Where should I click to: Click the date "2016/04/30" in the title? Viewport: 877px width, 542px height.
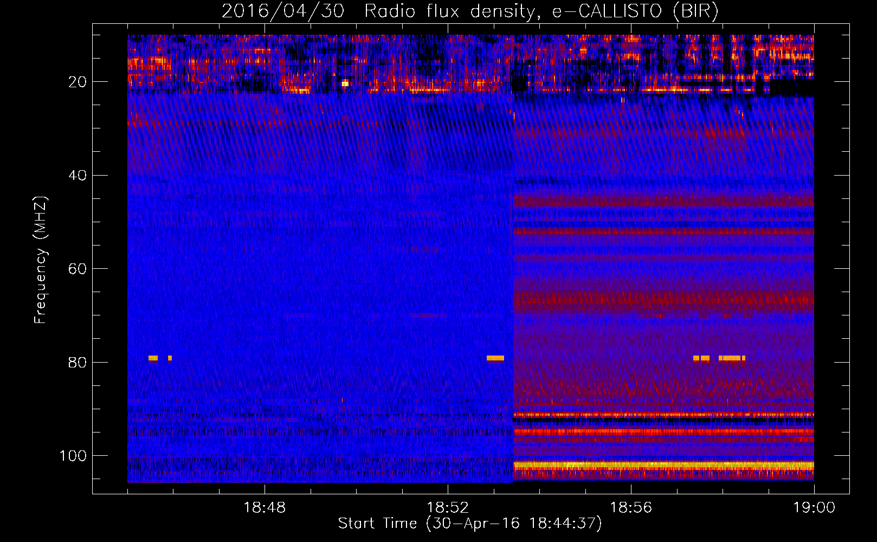(283, 11)
